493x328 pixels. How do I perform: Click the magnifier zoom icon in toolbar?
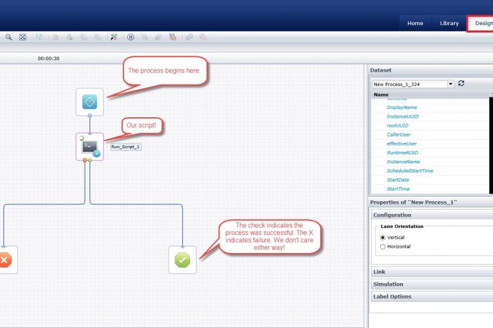pyautogui.click(x=9, y=37)
